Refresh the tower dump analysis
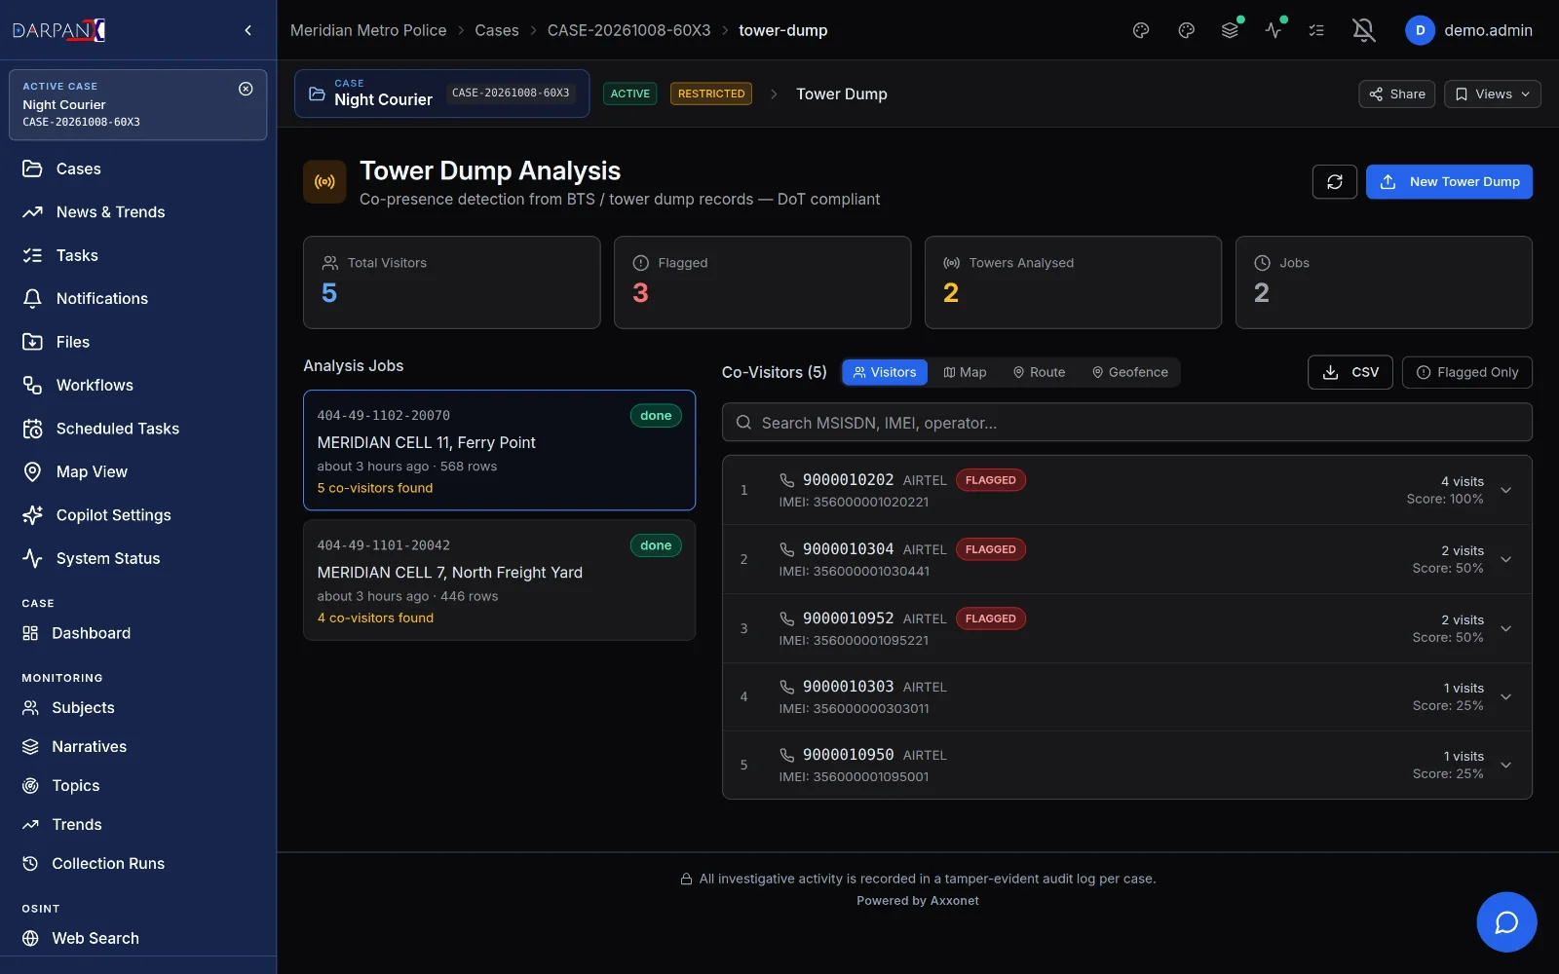 click(1335, 182)
